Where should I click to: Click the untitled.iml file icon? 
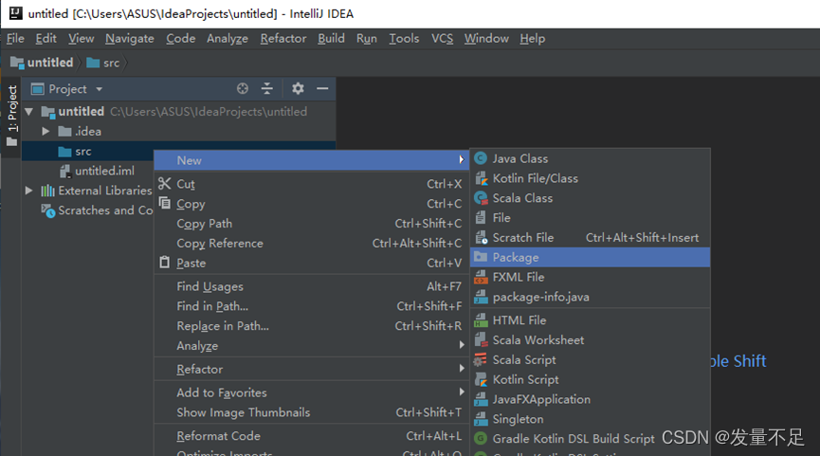[x=64, y=171]
